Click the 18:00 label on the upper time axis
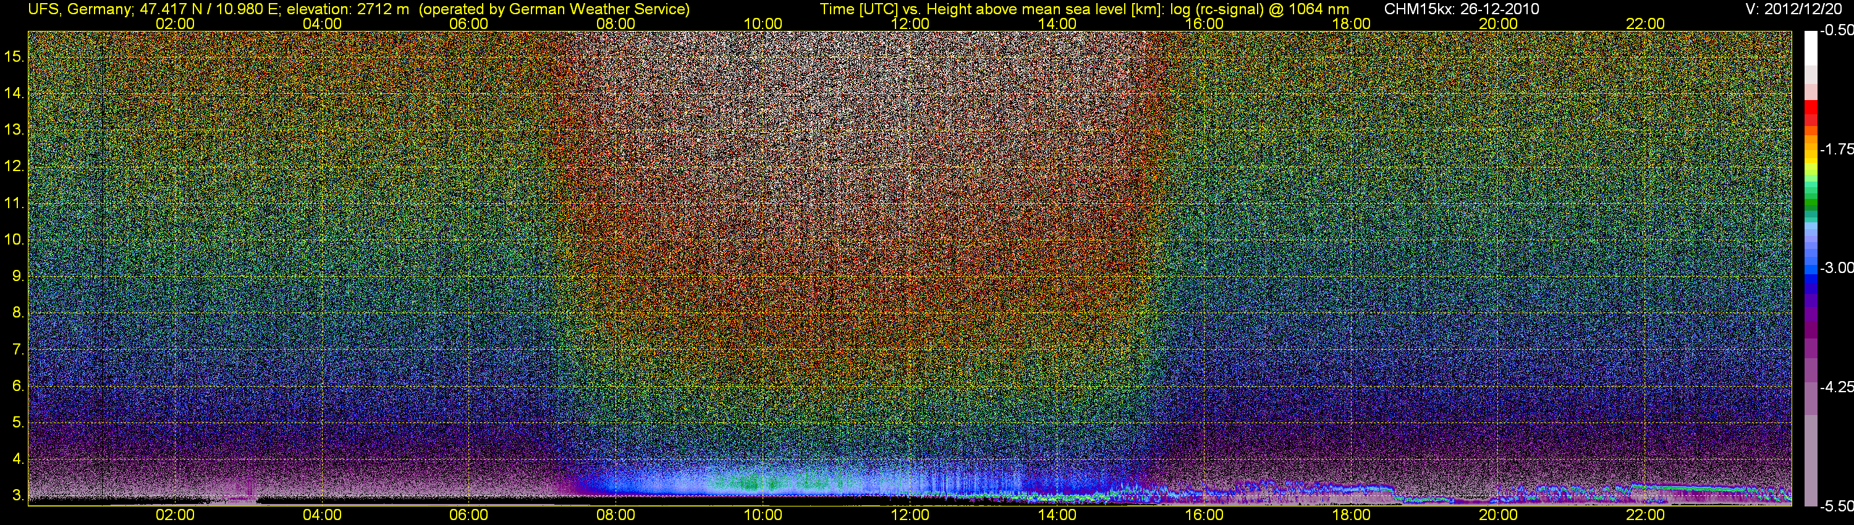 [x=1351, y=23]
